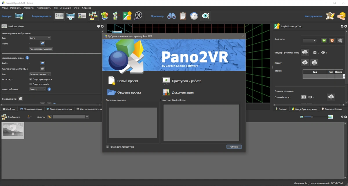Switch to Обзор параметров tab

(x=30, y=109)
